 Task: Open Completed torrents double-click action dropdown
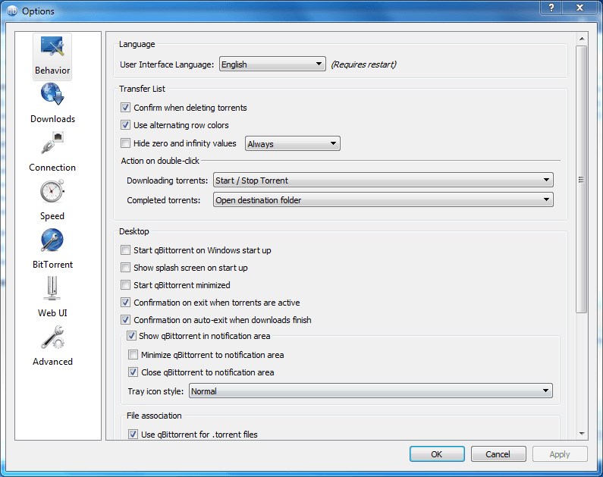point(383,200)
